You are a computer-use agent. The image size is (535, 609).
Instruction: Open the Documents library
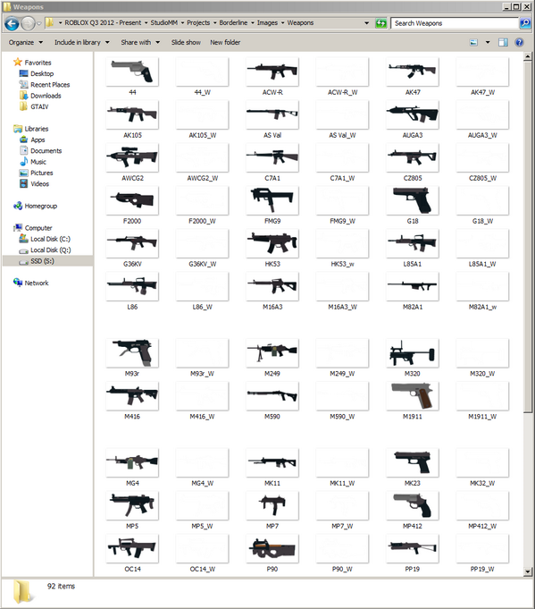pos(41,151)
